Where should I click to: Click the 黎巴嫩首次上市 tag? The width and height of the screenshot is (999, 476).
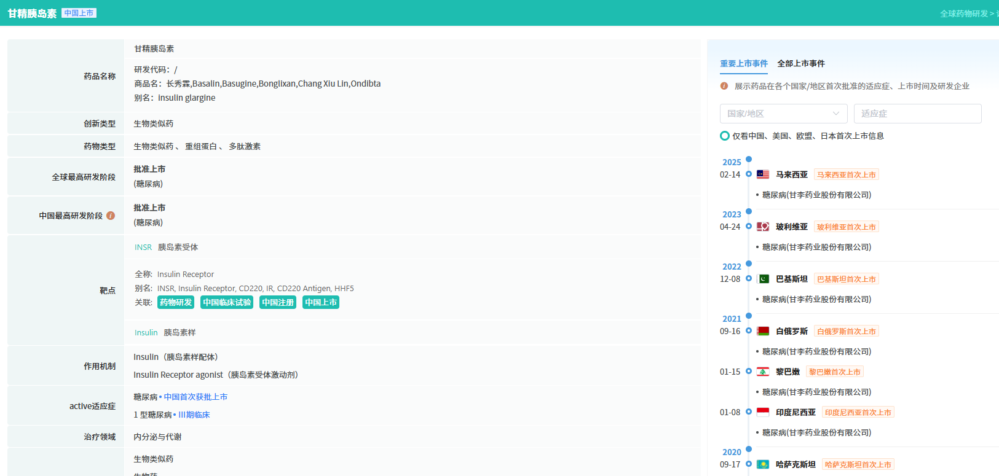coord(835,372)
